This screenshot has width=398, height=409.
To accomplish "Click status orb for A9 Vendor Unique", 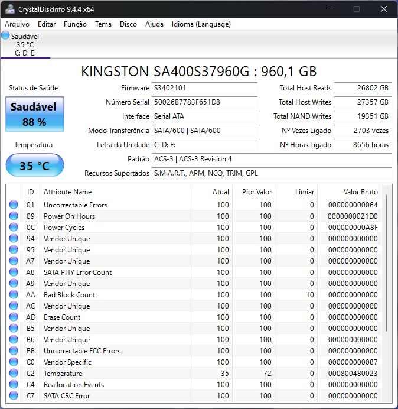I will pyautogui.click(x=14, y=283).
